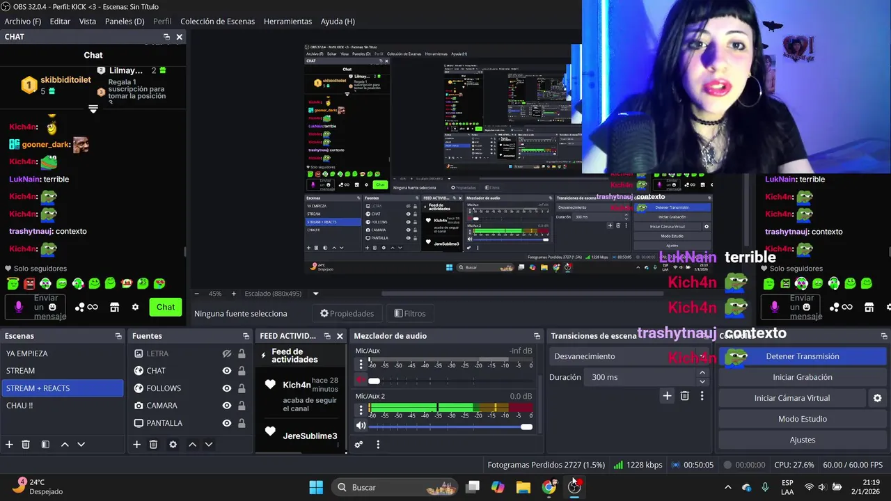Open Mic/Aux channel options menu
Viewport: 891px width, 501px height.
click(361, 365)
